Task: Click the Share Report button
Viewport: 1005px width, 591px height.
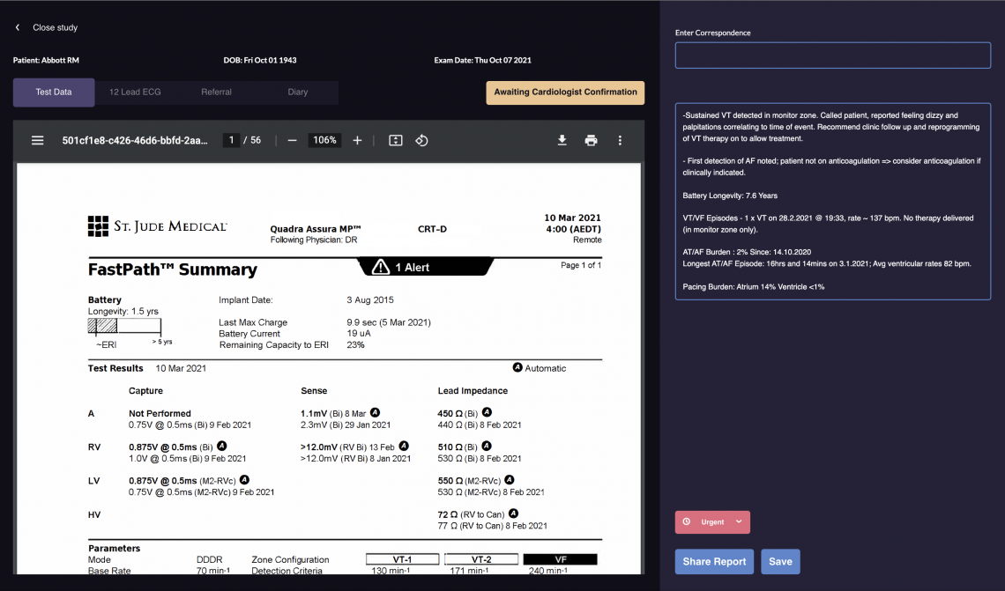Action: [714, 562]
